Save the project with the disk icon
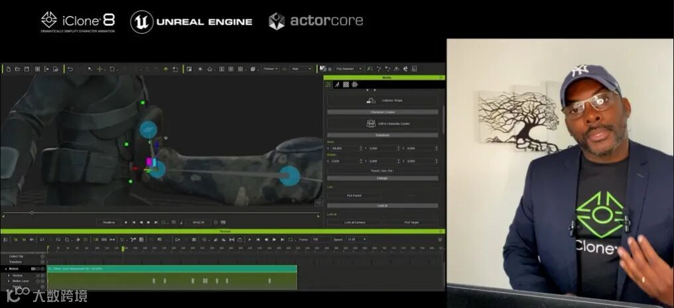The image size is (674, 308). [x=27, y=69]
